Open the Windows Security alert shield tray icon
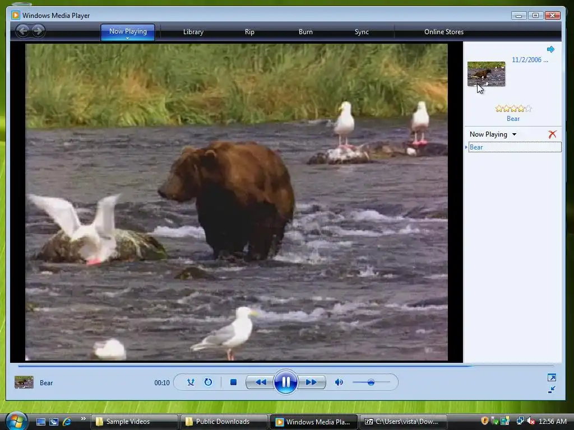 pos(485,421)
